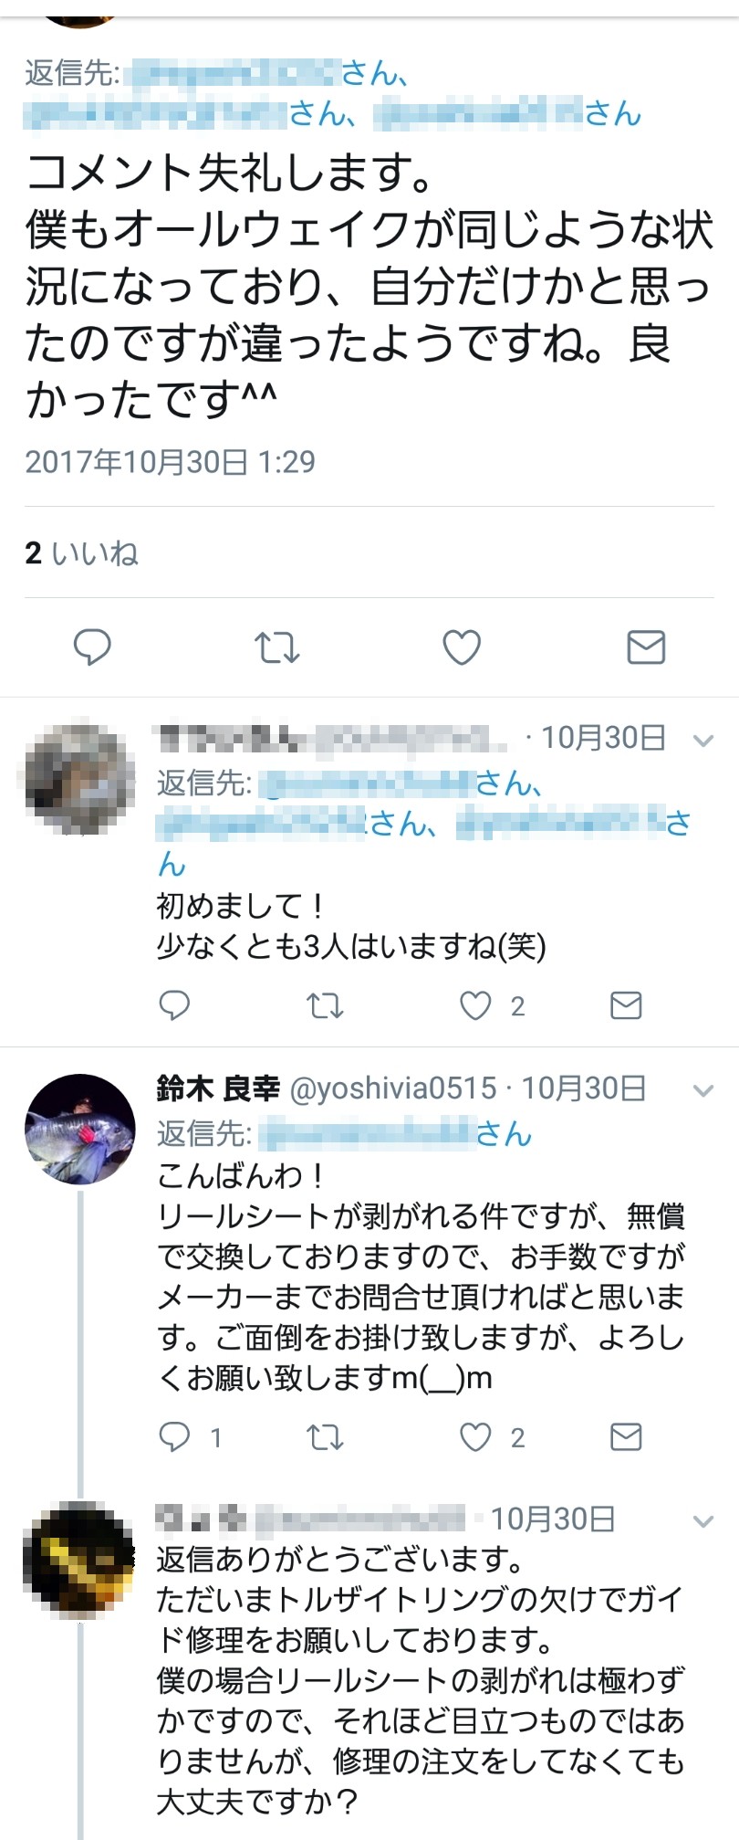Like the main tweet with heart icon
Image resolution: width=739 pixels, height=1840 pixels.
pyautogui.click(x=462, y=647)
